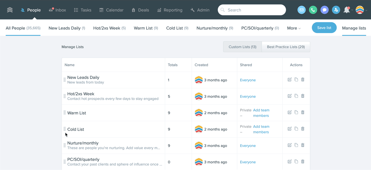Open the text messaging chat bubble icon
The width and height of the screenshot is (371, 170).
(x=324, y=10)
